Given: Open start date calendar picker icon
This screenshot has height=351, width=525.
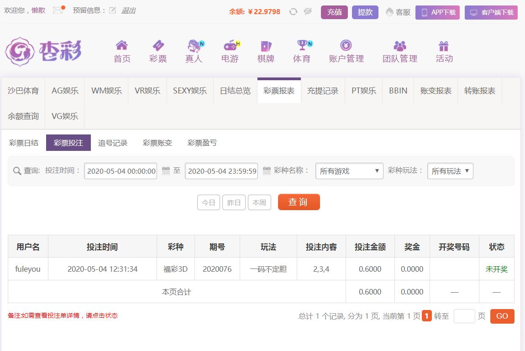Looking at the screenshot, I should point(166,171).
